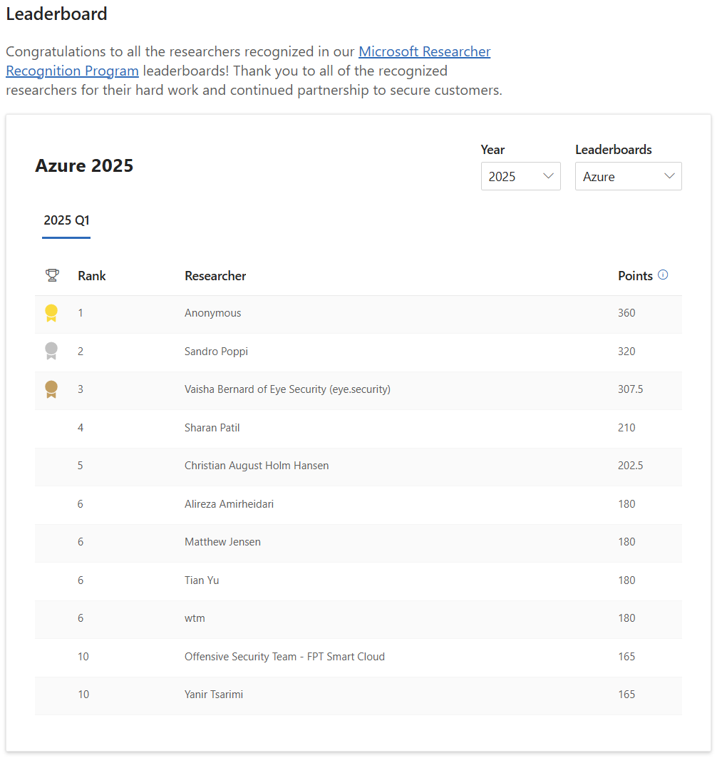
Task: Click rank 6 in Alireza Amirheidari row
Action: (x=81, y=504)
